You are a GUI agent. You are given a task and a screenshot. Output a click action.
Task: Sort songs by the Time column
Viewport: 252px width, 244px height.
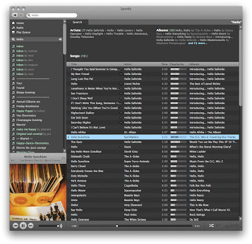coord(164,64)
